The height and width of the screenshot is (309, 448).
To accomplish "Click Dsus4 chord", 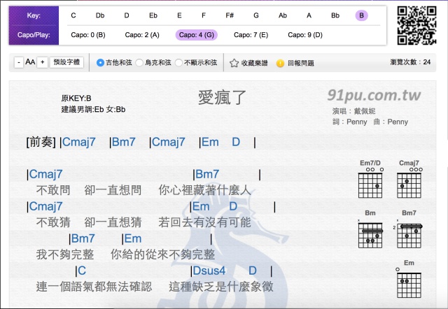I will 209,271.
